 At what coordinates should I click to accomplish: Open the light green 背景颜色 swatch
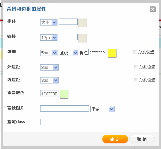(x=64, y=94)
